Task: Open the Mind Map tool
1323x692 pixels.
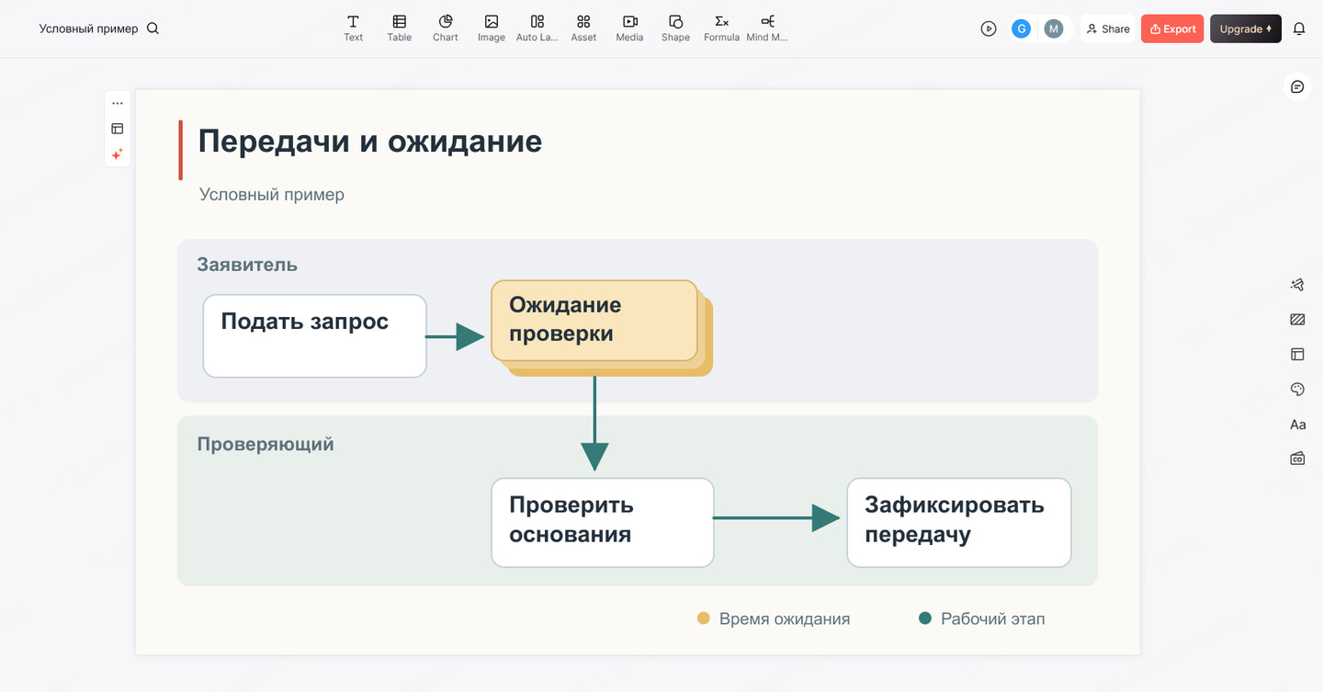Action: click(x=767, y=28)
